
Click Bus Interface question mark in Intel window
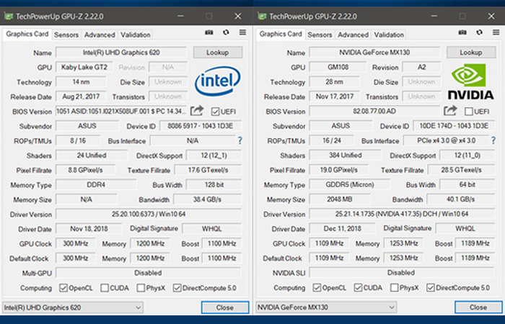[240, 140]
